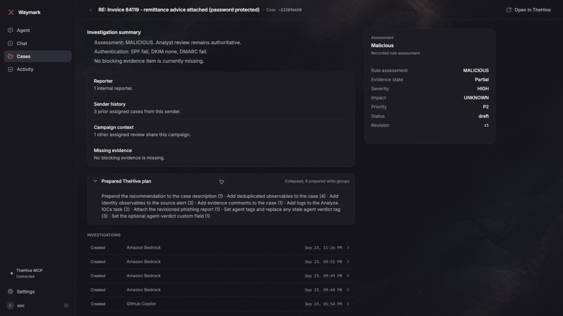Click the Revision value r1
Screen dimensions: 563x316
coord(486,125)
